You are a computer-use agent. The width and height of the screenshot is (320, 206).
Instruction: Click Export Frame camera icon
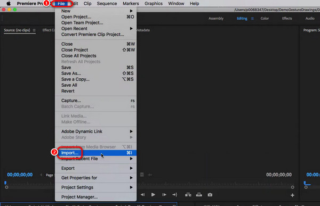[x=210, y=195]
